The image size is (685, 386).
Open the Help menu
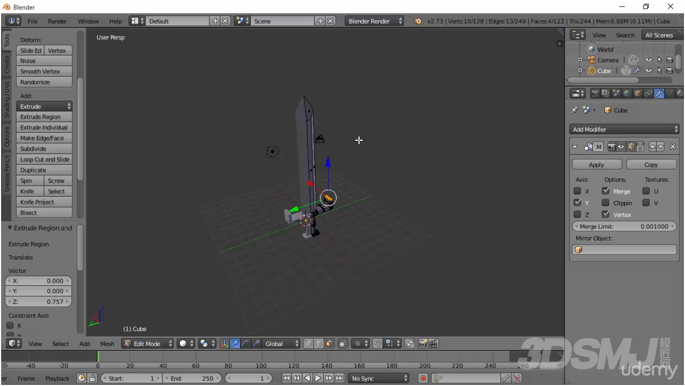[116, 21]
